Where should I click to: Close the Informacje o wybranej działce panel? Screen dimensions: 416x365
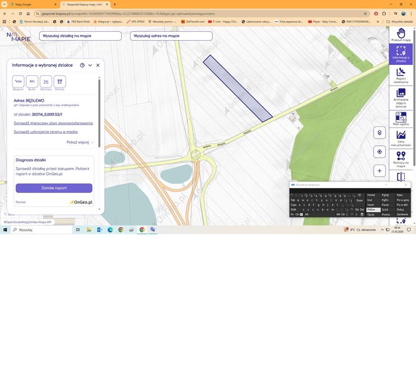click(x=98, y=65)
